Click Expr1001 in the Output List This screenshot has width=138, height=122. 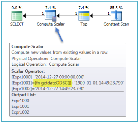click(20, 106)
